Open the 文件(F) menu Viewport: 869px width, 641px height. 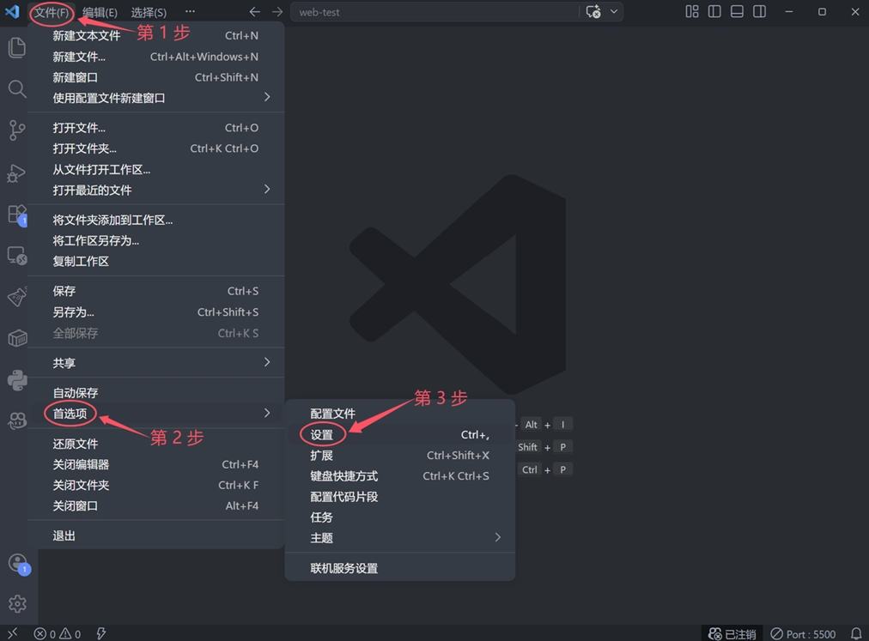pyautogui.click(x=51, y=12)
